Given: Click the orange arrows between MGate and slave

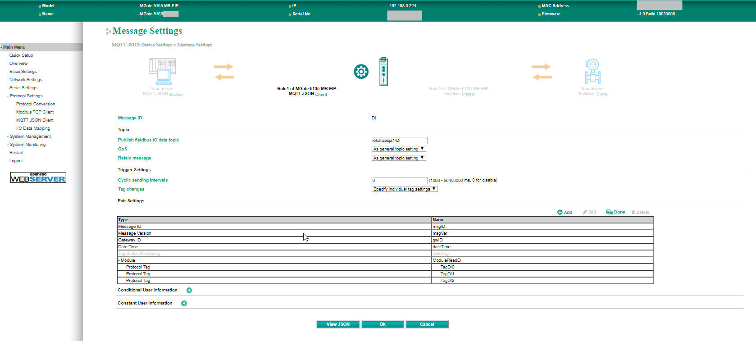Looking at the screenshot, I should (541, 72).
